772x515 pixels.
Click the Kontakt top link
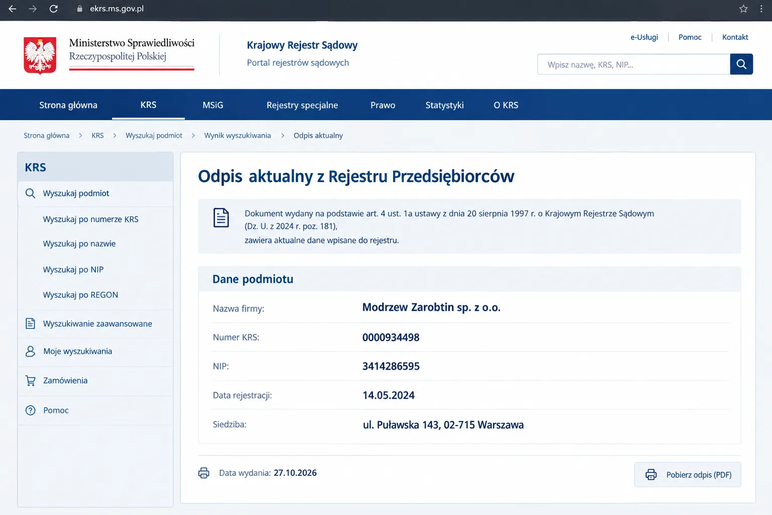(735, 37)
